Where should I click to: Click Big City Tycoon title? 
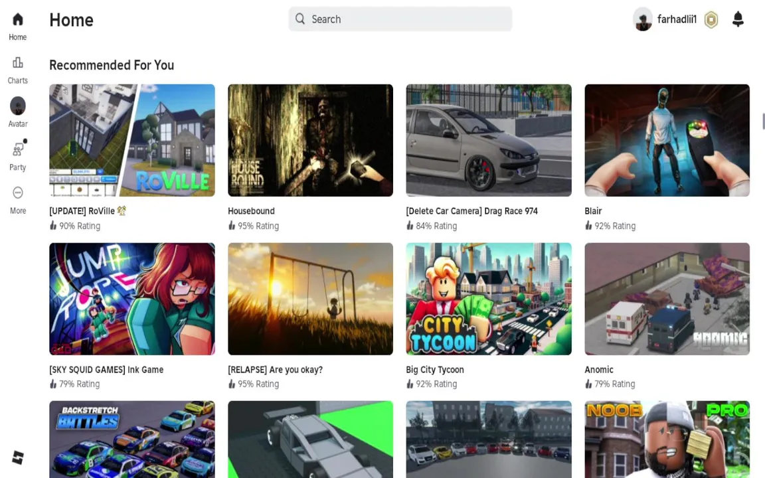pos(435,370)
